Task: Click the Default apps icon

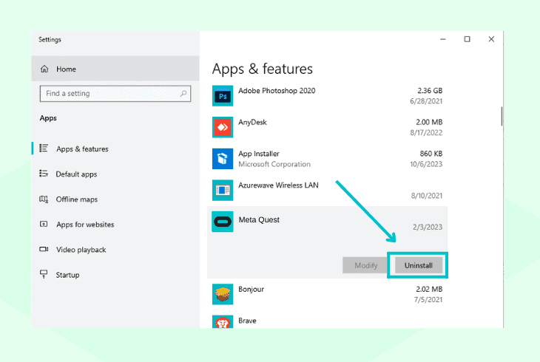Action: point(44,174)
